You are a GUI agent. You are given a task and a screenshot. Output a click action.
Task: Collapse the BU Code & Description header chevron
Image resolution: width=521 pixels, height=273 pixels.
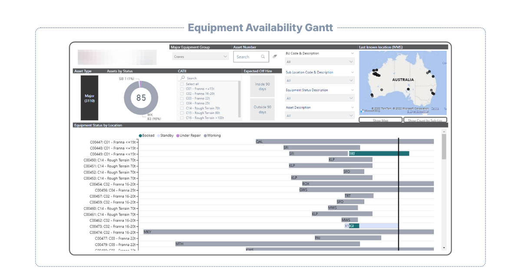[352, 53]
